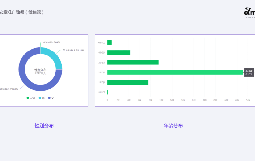Toggle the 男 legend item
The width and height of the screenshot is (255, 161).
(42, 98)
